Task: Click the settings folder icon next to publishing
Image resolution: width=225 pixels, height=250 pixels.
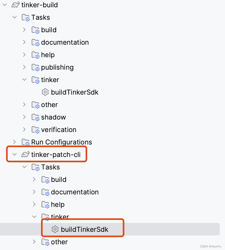Action: 36,67
